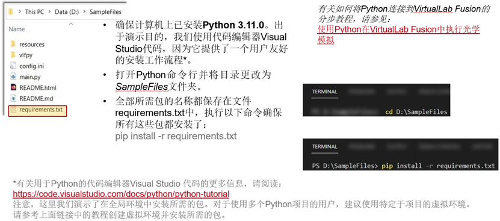This screenshot has height=221, width=500.
Task: Click the resources folder icon
Action: pyautogui.click(x=13, y=44)
